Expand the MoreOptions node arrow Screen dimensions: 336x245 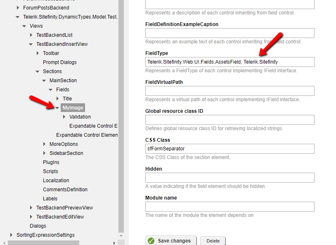click(x=45, y=144)
